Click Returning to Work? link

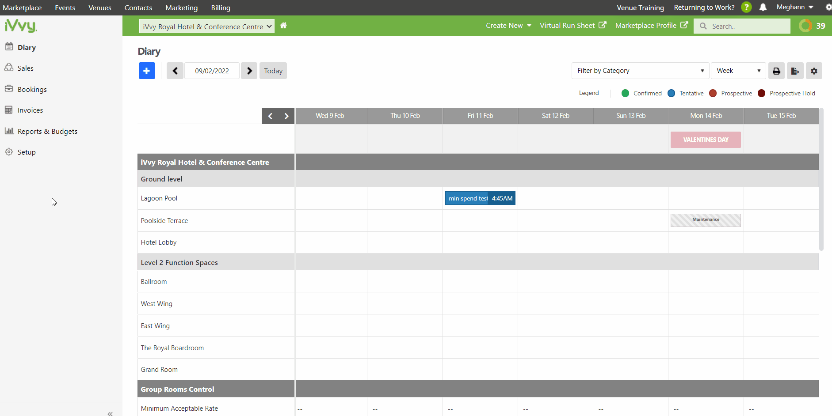pos(704,7)
